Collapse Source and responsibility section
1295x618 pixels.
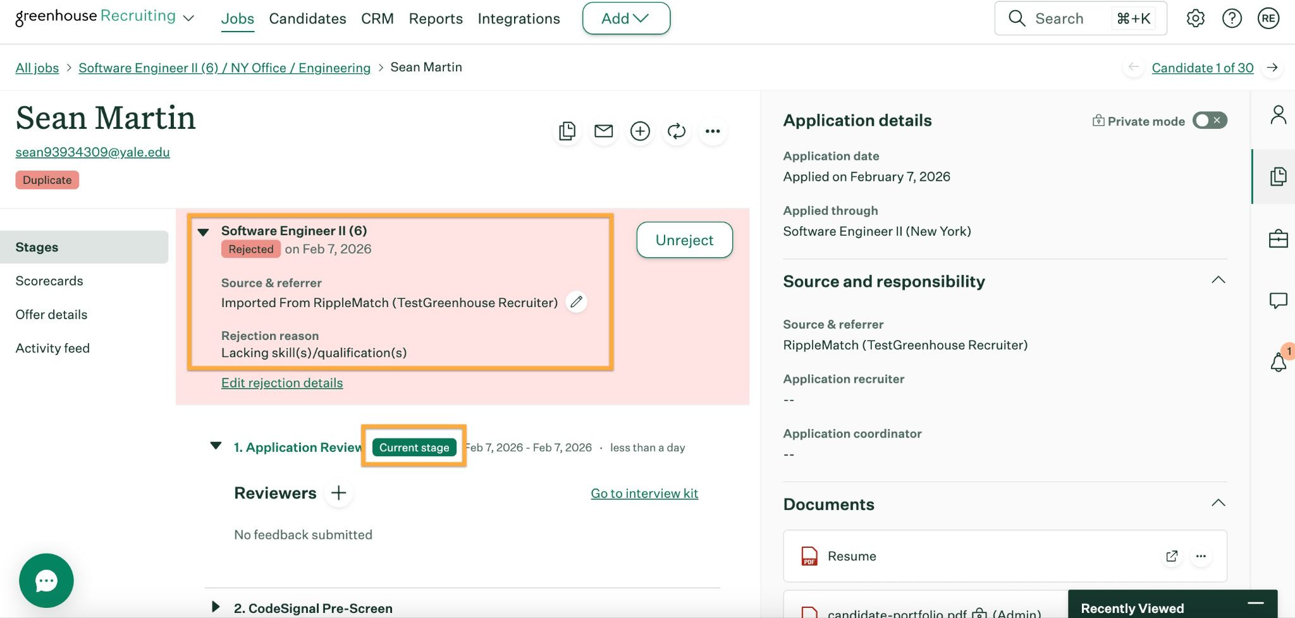[1218, 280]
